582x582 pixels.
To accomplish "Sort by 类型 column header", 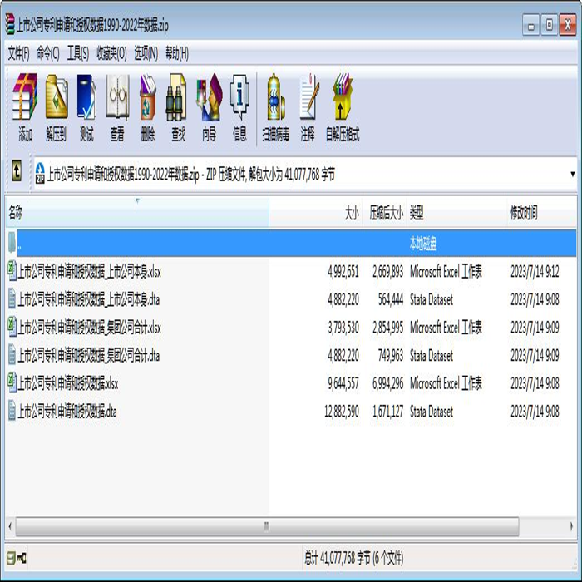I will pos(456,213).
